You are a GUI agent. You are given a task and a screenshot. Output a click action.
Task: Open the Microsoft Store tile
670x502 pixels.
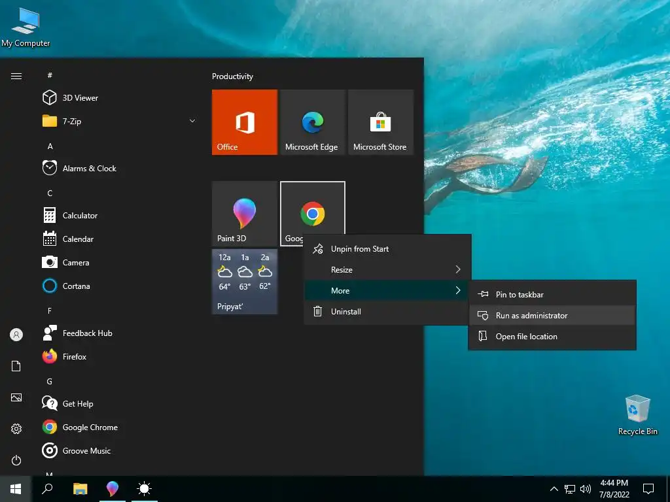click(380, 122)
